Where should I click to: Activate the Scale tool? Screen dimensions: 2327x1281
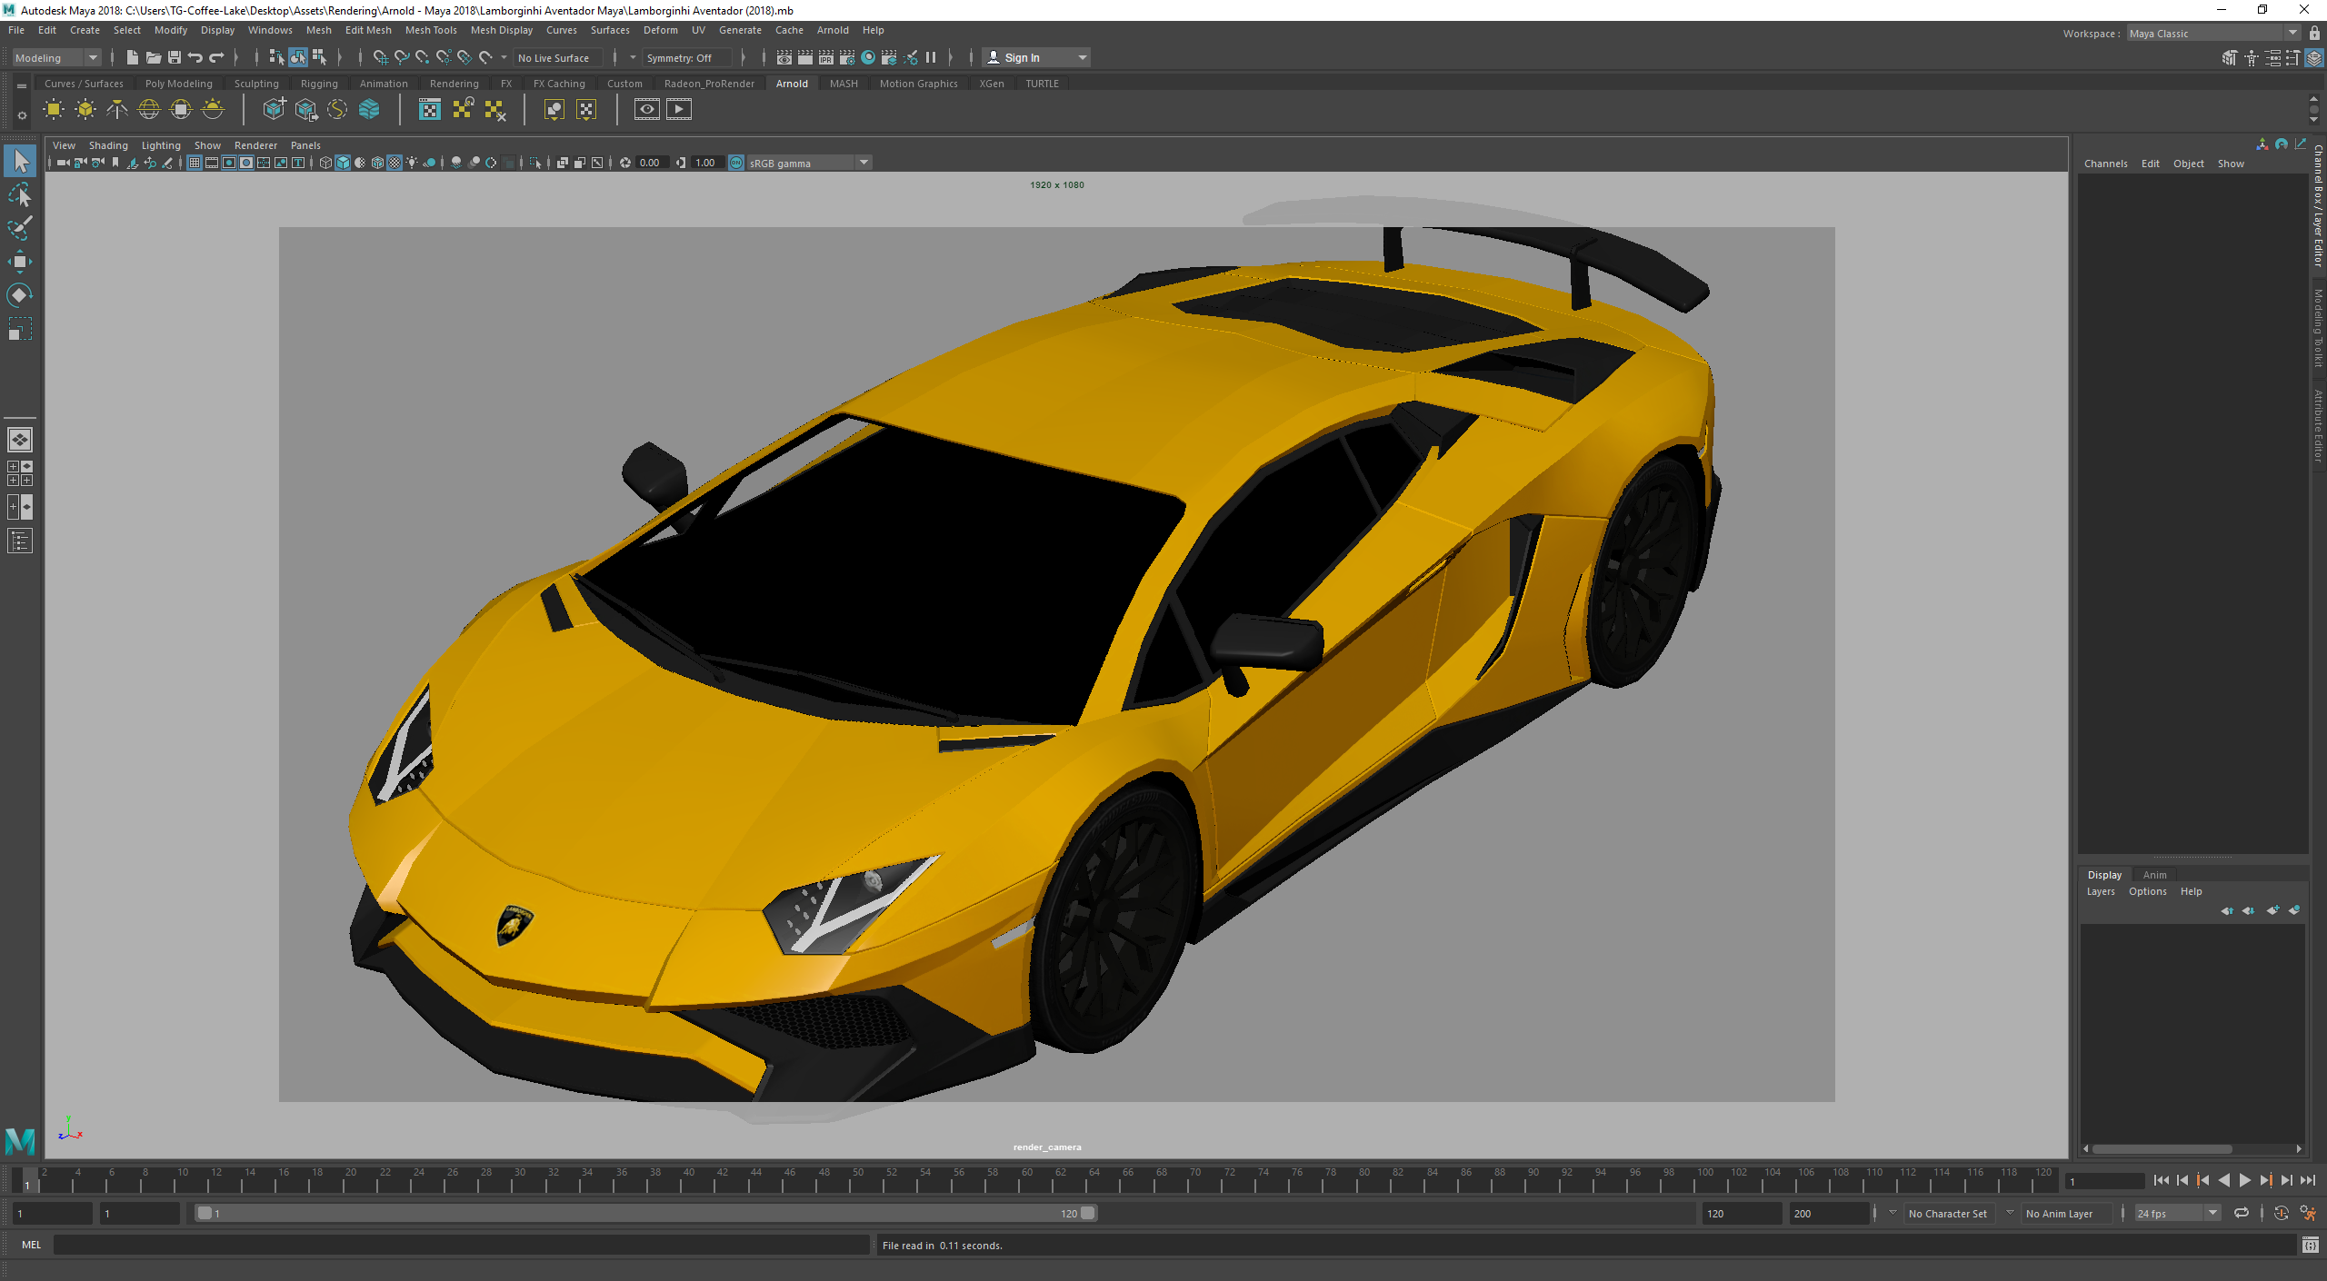[20, 328]
